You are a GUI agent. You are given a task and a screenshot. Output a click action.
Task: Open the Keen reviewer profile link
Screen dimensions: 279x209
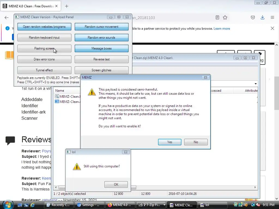click(x=46, y=178)
